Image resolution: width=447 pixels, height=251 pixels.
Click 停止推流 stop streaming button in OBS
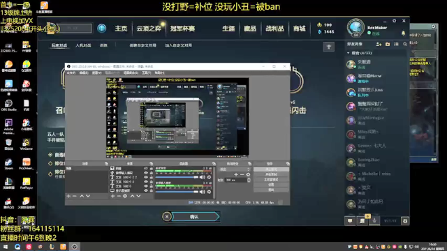point(271,169)
